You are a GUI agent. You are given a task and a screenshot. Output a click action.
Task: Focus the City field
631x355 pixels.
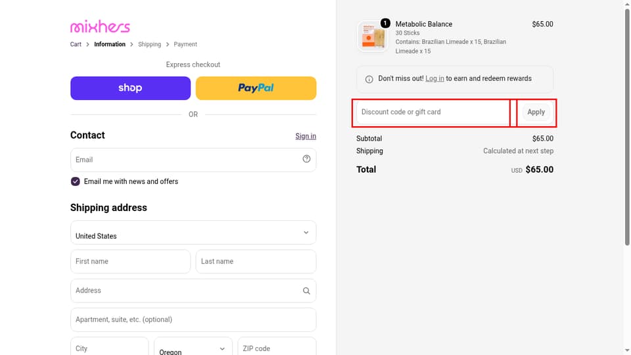[x=110, y=347]
